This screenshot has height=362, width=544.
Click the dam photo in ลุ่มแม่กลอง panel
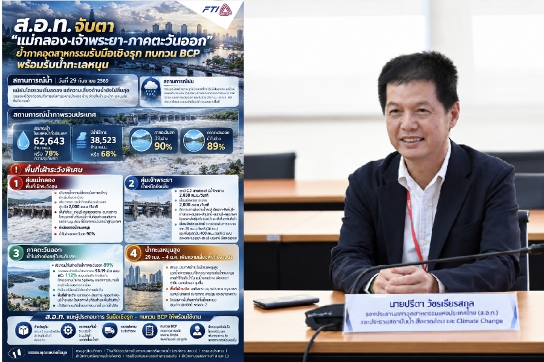30,217
